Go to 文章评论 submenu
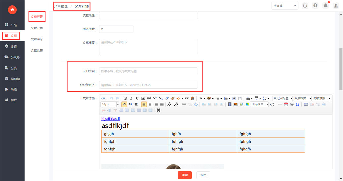This screenshot has width=343, height=181. (37, 39)
